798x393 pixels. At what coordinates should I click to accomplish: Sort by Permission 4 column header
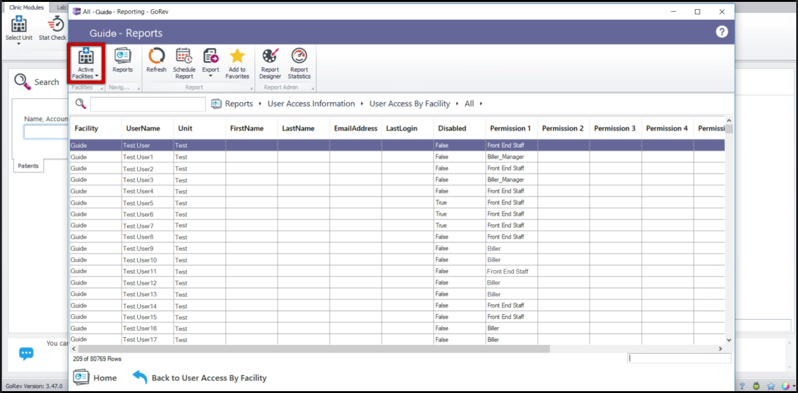coord(668,128)
